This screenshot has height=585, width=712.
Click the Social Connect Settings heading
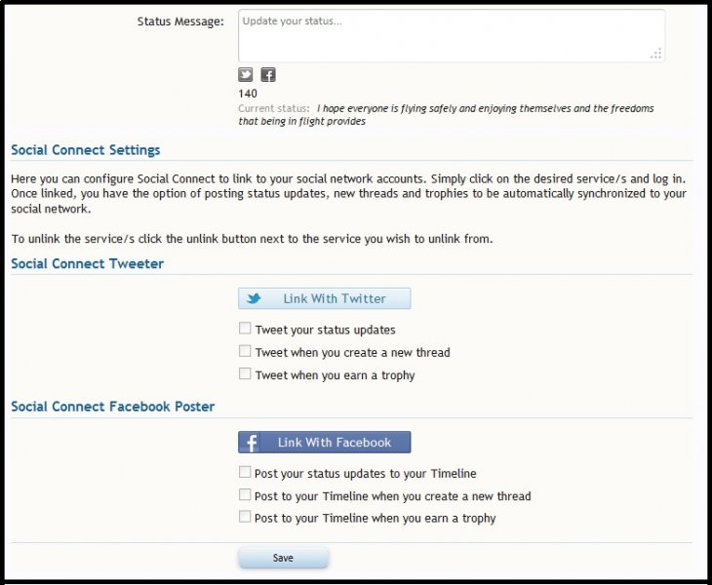pyautogui.click(x=86, y=150)
